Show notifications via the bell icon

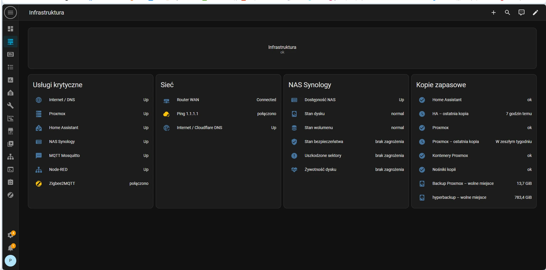pos(11,248)
